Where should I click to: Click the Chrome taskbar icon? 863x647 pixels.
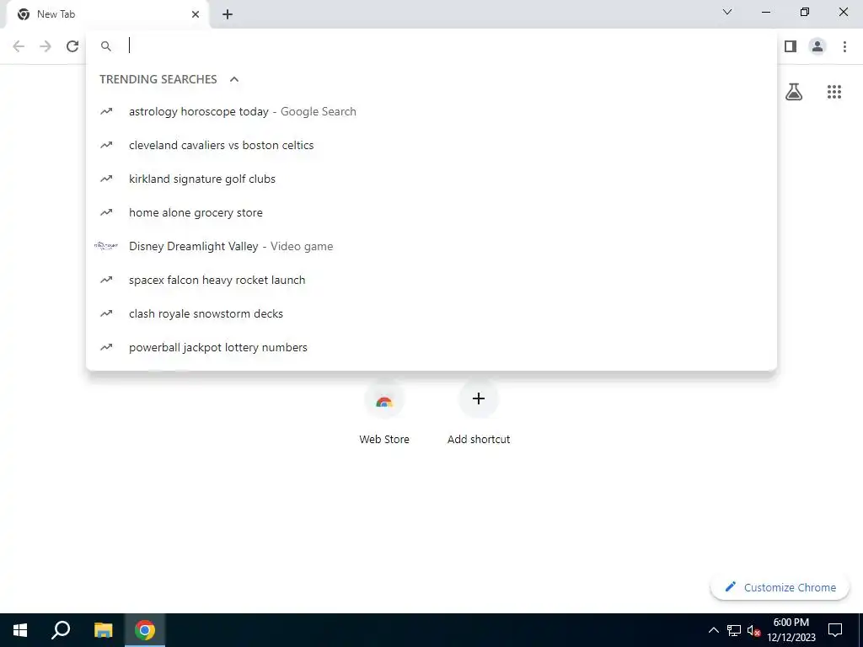point(145,630)
